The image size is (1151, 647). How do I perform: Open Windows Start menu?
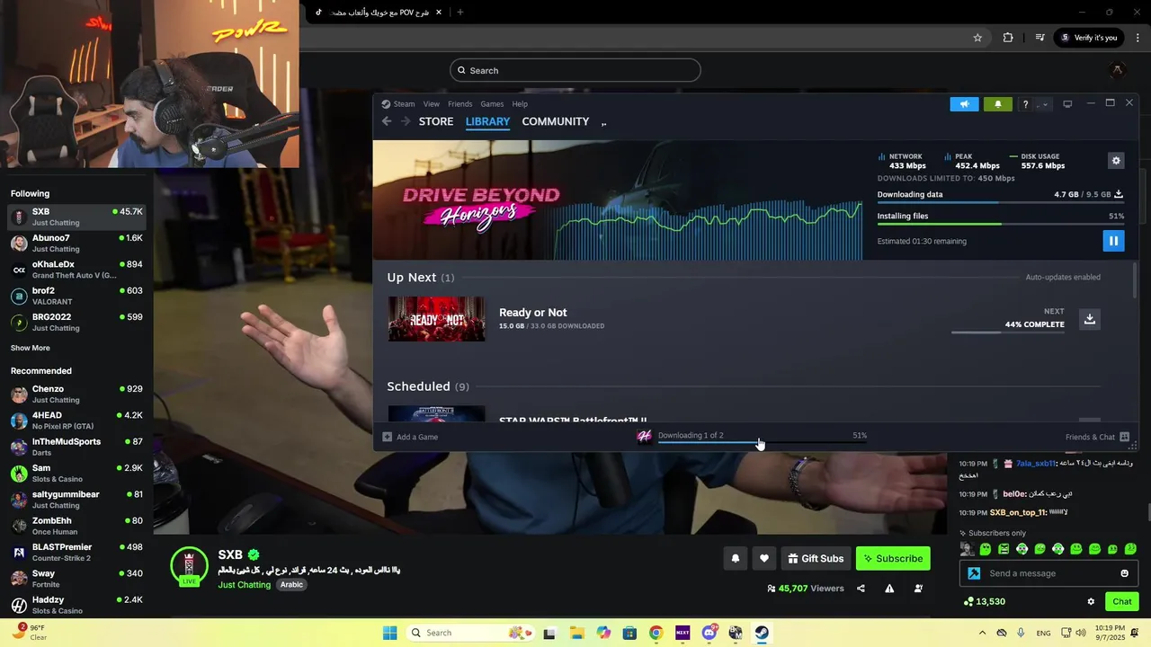[x=389, y=633]
